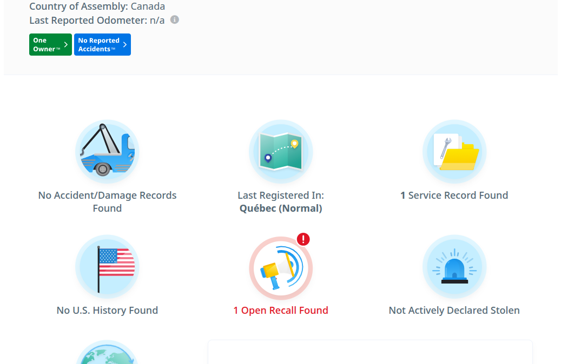The image size is (561, 364).
Task: Click the Not Actively Declared Stolen label
Action: (x=454, y=311)
